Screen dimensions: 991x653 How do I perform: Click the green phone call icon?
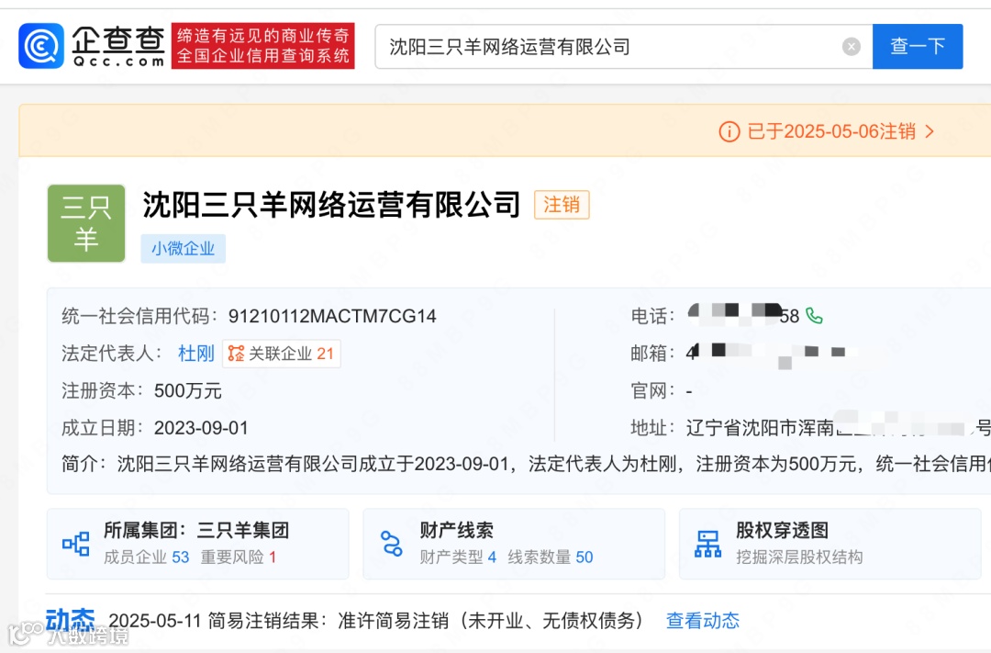(x=815, y=316)
